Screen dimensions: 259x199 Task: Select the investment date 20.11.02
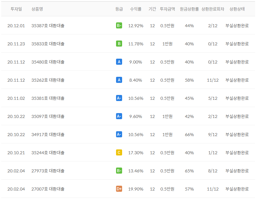click(16, 98)
